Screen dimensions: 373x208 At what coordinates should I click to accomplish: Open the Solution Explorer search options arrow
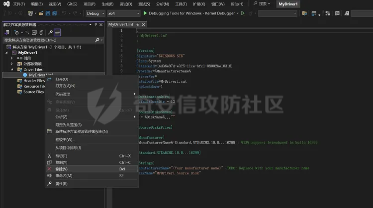coord(102,40)
